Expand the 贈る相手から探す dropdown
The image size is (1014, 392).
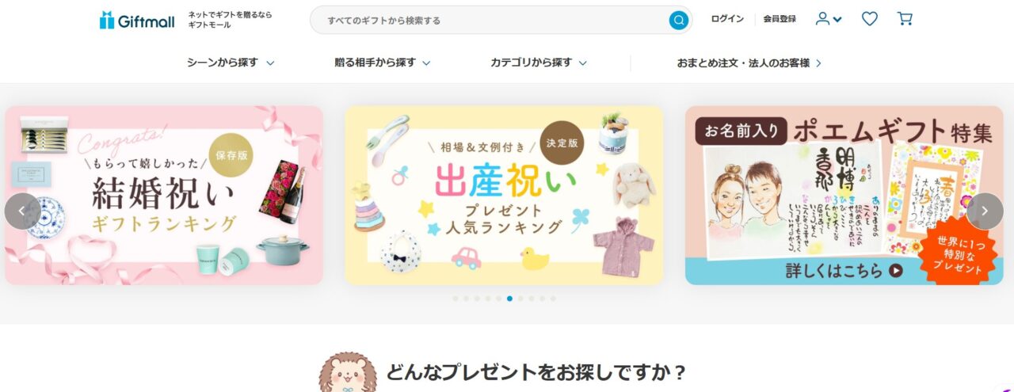point(383,63)
